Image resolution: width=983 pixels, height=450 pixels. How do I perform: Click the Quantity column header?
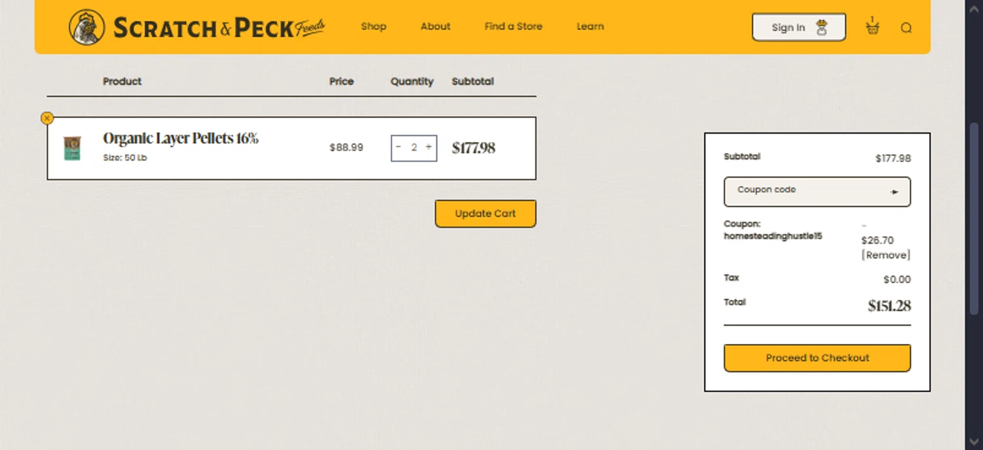tap(412, 82)
